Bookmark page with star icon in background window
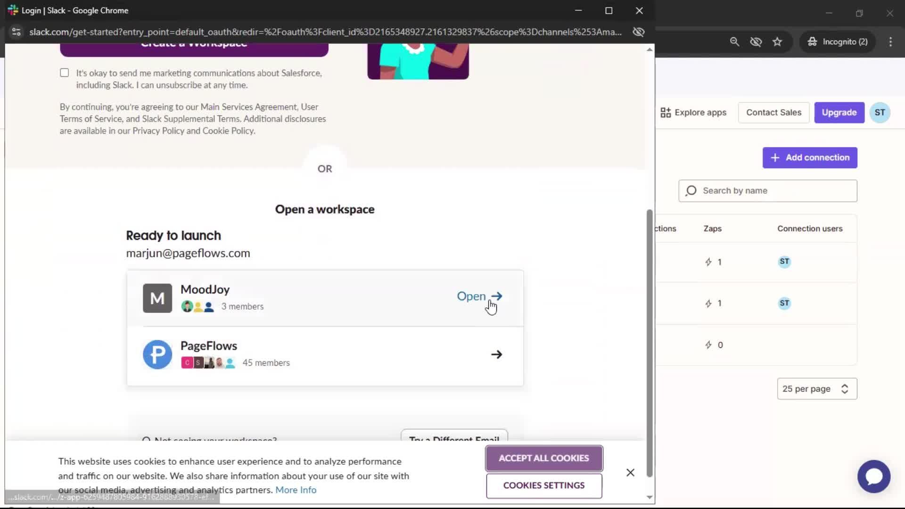 [777, 42]
